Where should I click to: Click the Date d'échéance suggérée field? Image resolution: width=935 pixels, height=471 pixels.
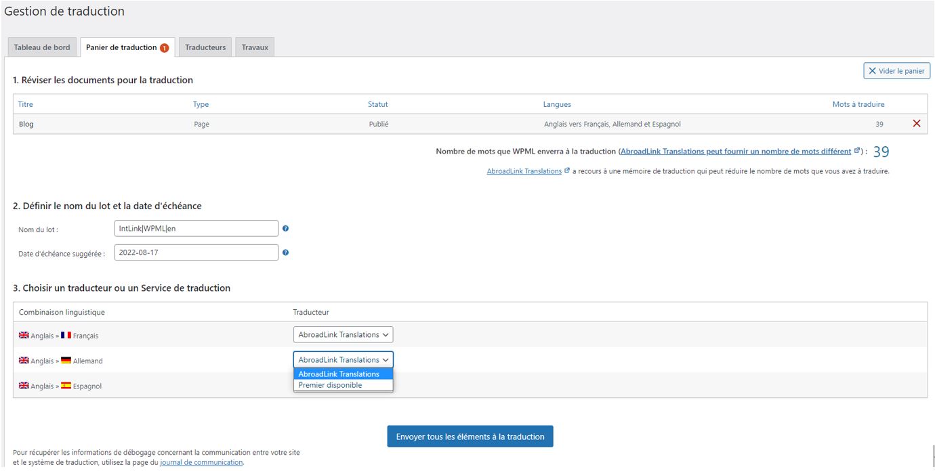[196, 252]
